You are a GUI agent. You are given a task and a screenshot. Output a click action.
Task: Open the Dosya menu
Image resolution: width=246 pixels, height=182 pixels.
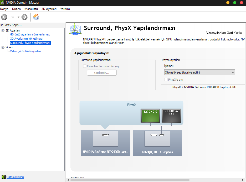[4, 9]
